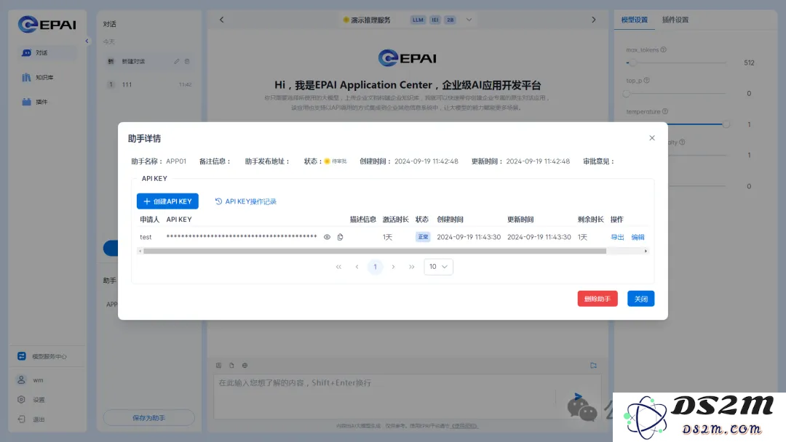Screen dimensions: 786x442
Task: Send the message with arrow icon
Action: pyautogui.click(x=578, y=396)
